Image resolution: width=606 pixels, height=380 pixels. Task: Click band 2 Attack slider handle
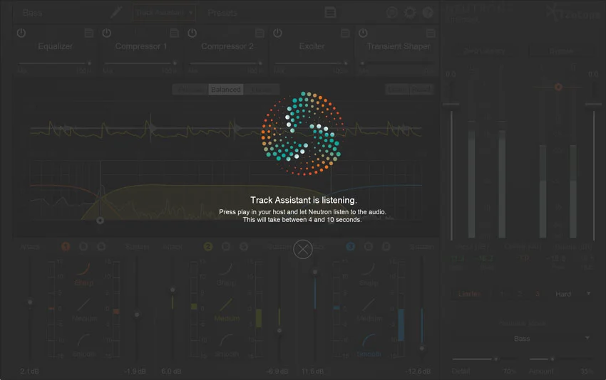(173, 290)
